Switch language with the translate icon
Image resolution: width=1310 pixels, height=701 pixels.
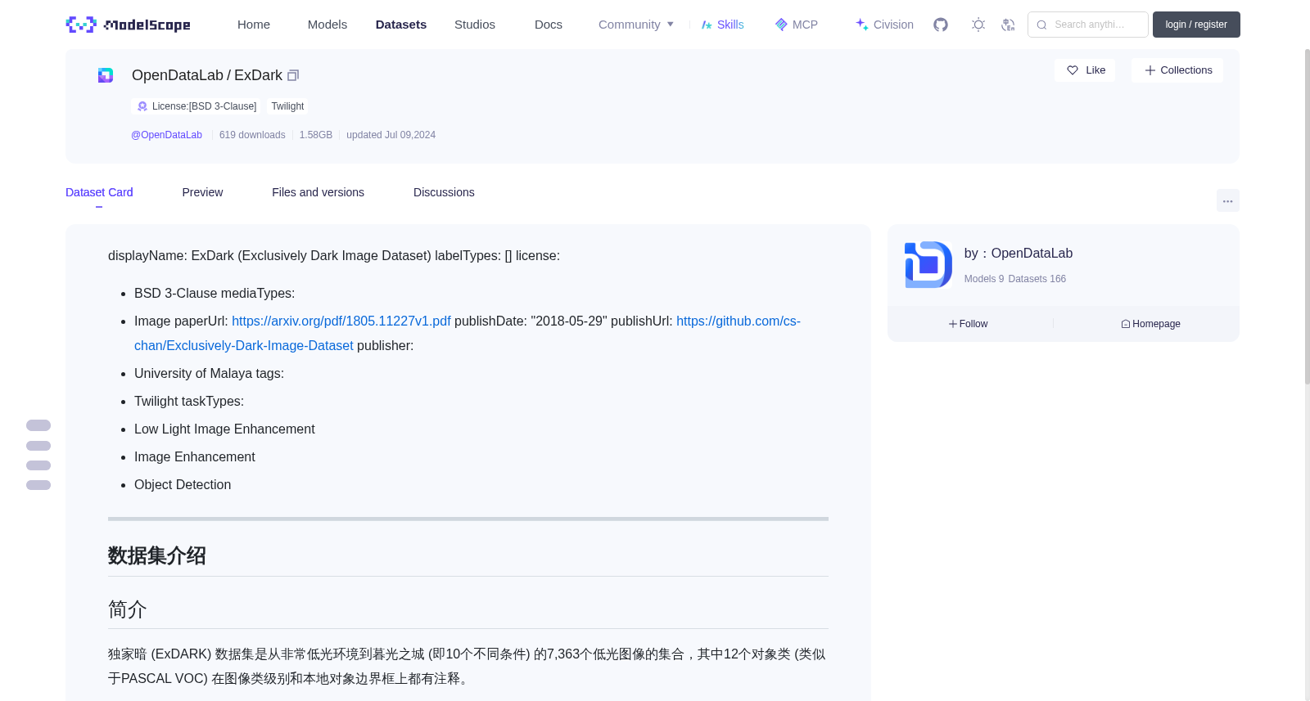click(1008, 25)
